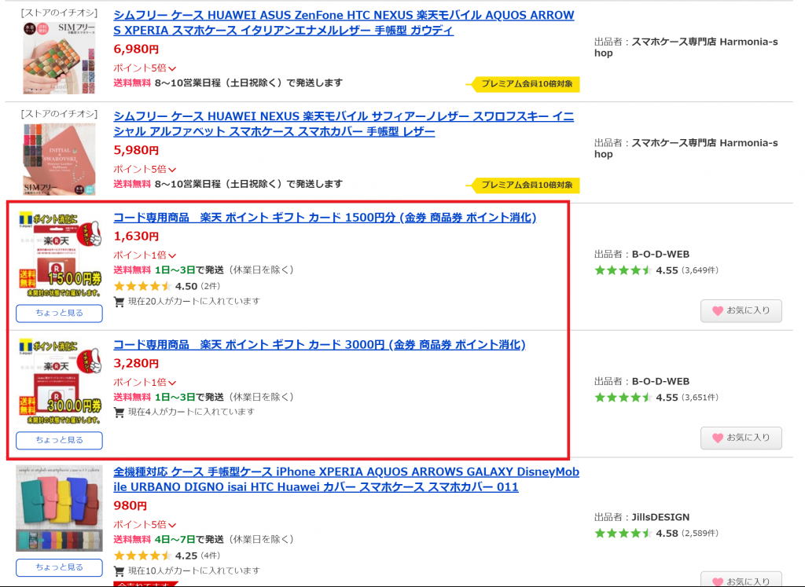Screen dimensions: 805x587
Task: Click the checkered leather case thumbnail
Action: click(x=59, y=57)
